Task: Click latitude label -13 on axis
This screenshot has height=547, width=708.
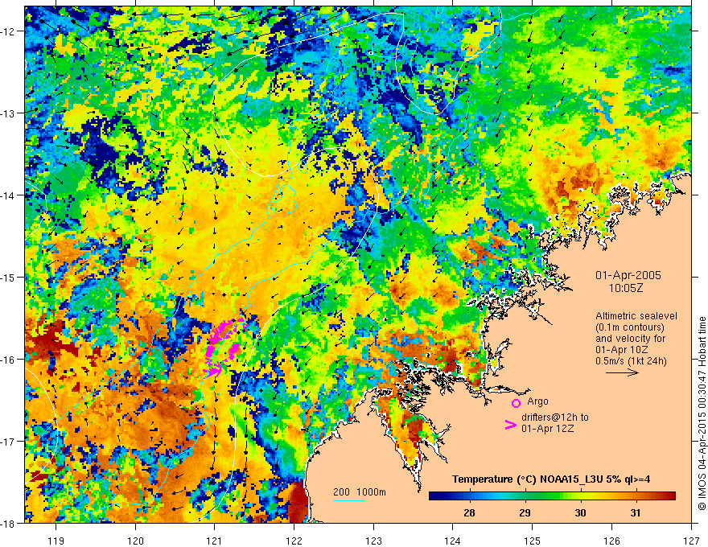Action: (9, 113)
